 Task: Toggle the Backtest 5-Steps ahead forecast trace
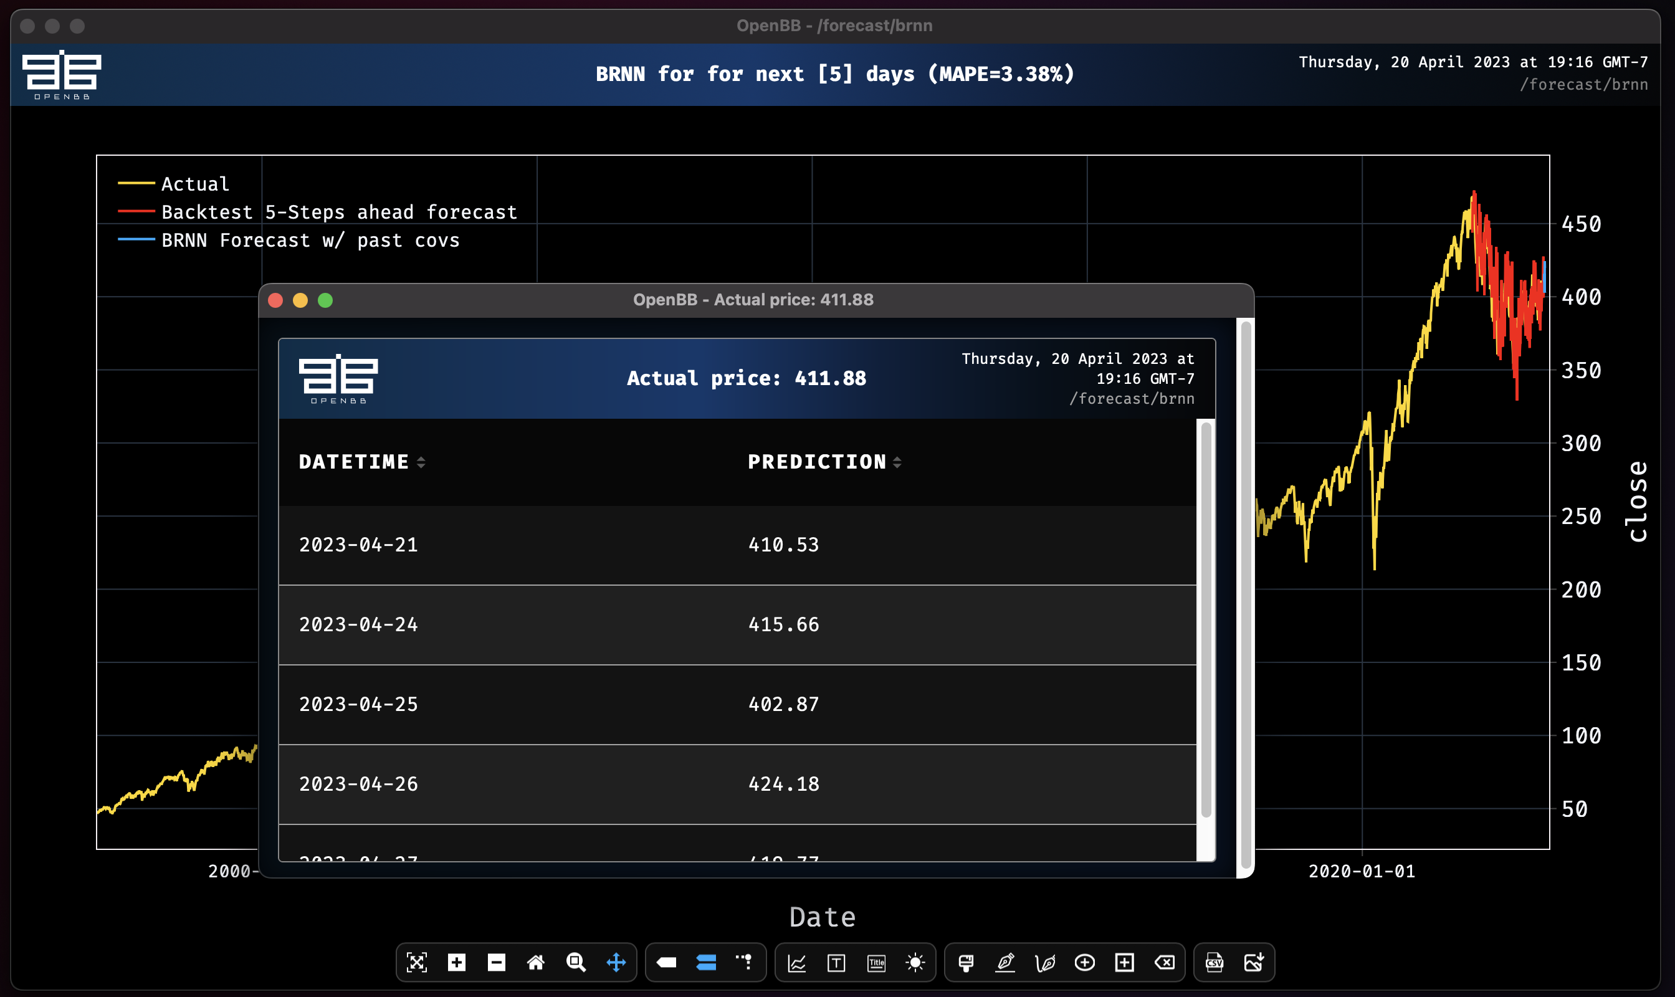click(318, 212)
